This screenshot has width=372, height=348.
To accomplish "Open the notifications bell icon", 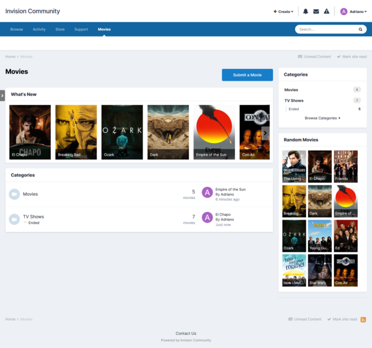I will (x=305, y=11).
